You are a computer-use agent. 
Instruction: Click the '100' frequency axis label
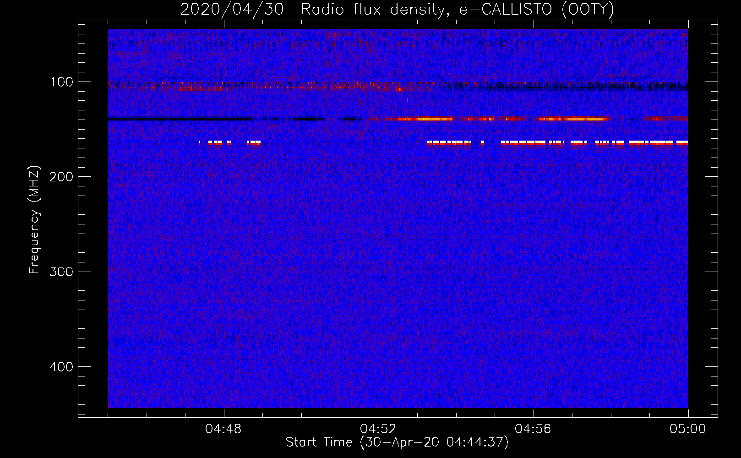(x=62, y=82)
